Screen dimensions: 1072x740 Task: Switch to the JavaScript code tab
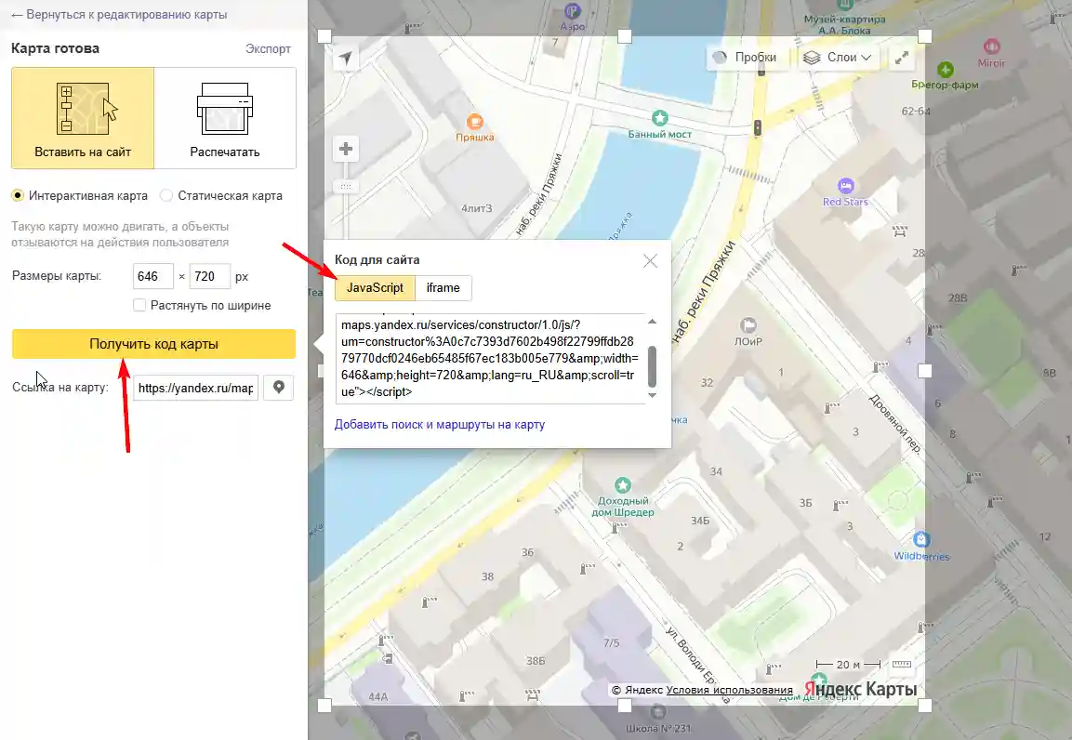coord(375,288)
